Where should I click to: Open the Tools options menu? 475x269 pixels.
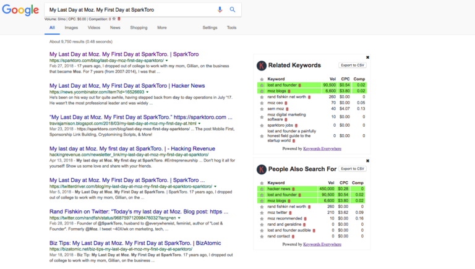tap(231, 28)
